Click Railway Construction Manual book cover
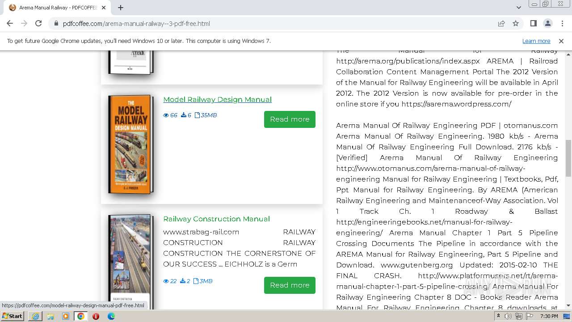 point(130,262)
